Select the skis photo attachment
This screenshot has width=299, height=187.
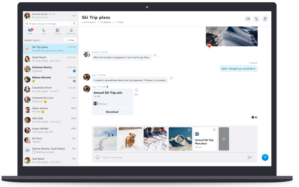pos(155,139)
